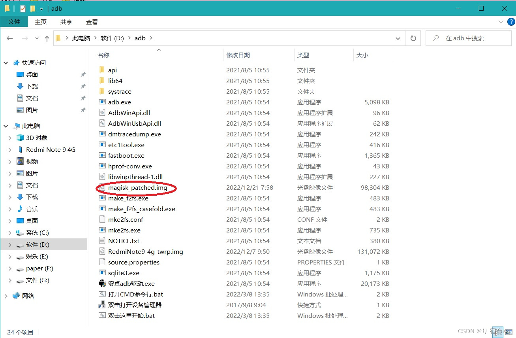Click the 在 adb 中搜索 search box
516x338 pixels.
coord(469,38)
